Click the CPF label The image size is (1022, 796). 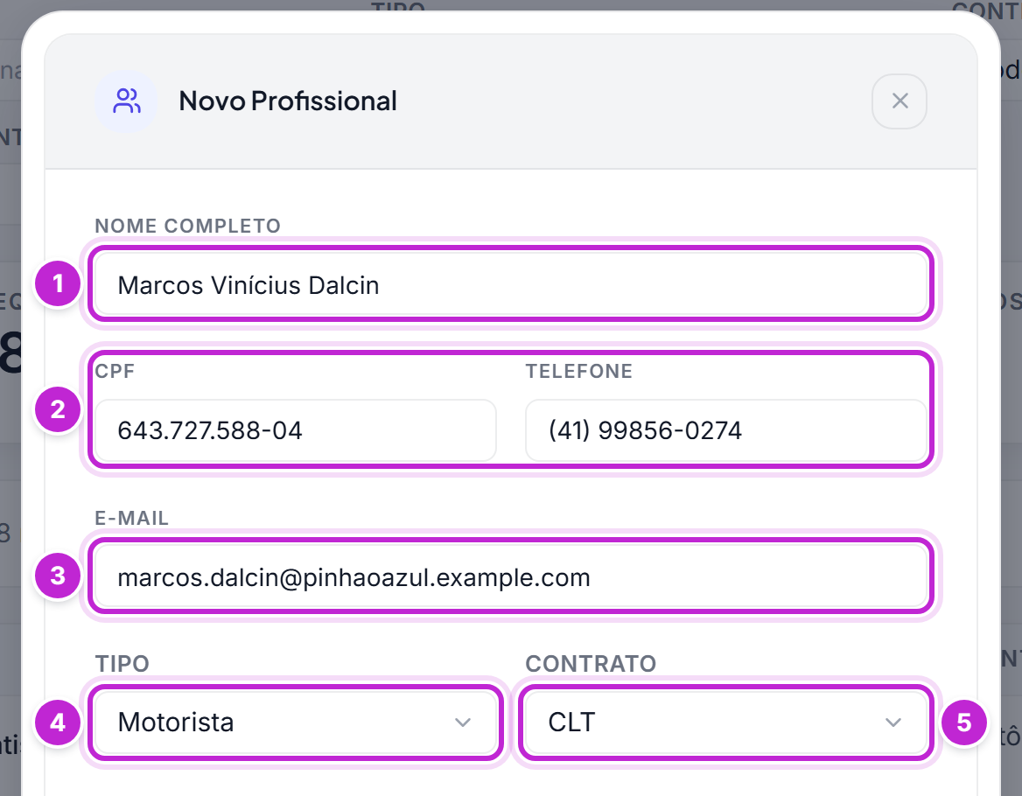[115, 371]
